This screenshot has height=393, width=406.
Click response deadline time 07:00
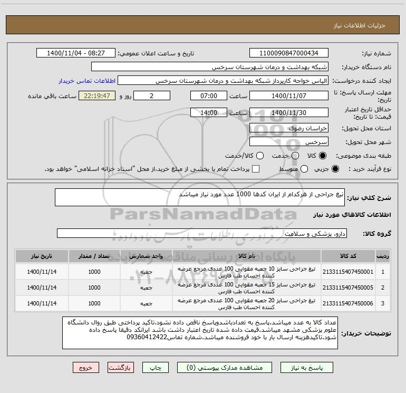click(x=209, y=95)
